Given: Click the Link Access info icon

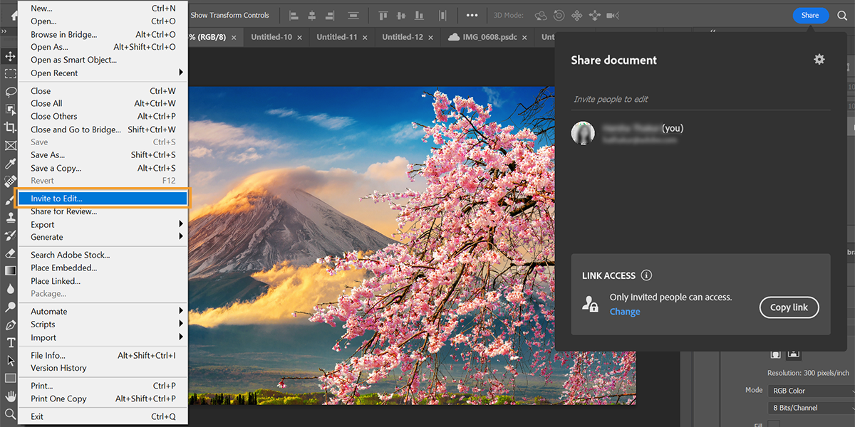Looking at the screenshot, I should click(x=646, y=275).
